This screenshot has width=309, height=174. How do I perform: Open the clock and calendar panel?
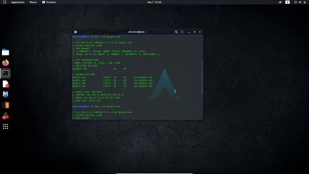[154, 2]
